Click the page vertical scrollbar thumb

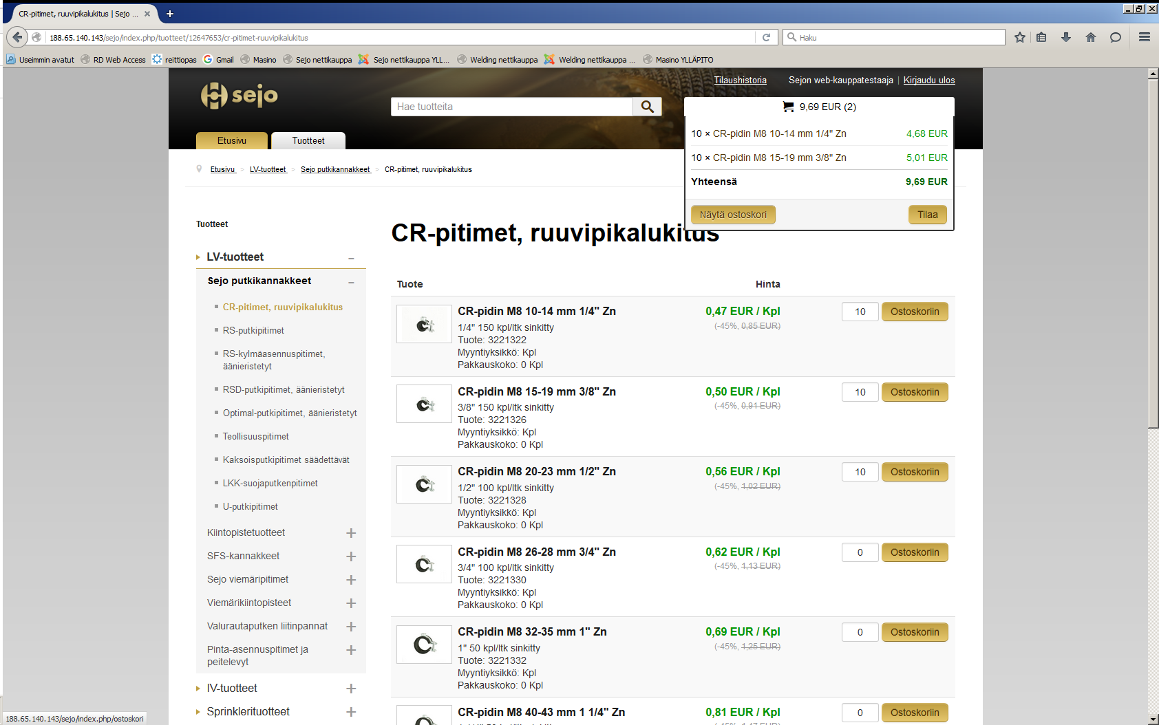1153,253
